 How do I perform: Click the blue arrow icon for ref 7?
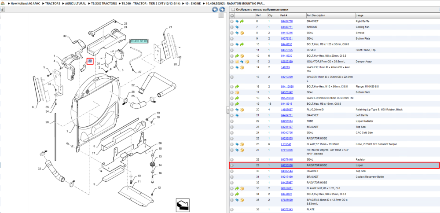click(x=237, y=27)
